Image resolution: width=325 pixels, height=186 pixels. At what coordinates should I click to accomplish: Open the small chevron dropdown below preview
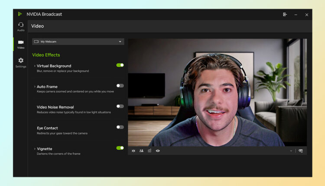click(x=291, y=151)
